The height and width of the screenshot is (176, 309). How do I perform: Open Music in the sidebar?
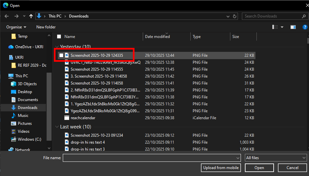[x=23, y=116]
